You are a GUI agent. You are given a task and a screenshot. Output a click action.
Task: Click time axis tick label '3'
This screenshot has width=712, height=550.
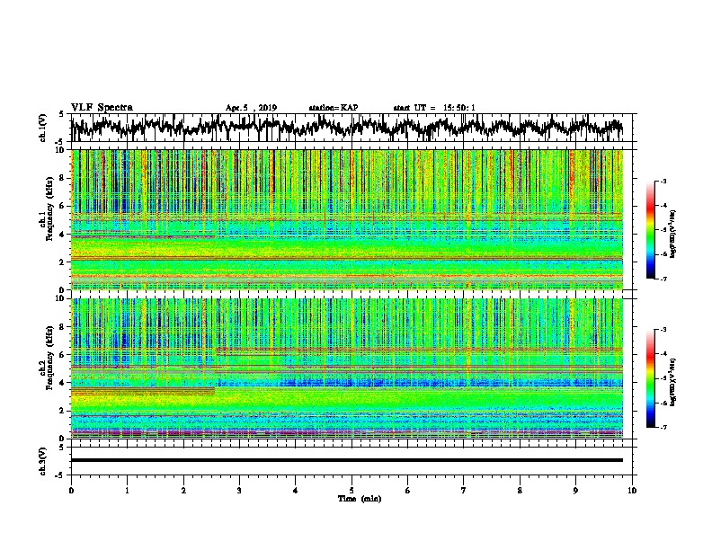click(239, 491)
